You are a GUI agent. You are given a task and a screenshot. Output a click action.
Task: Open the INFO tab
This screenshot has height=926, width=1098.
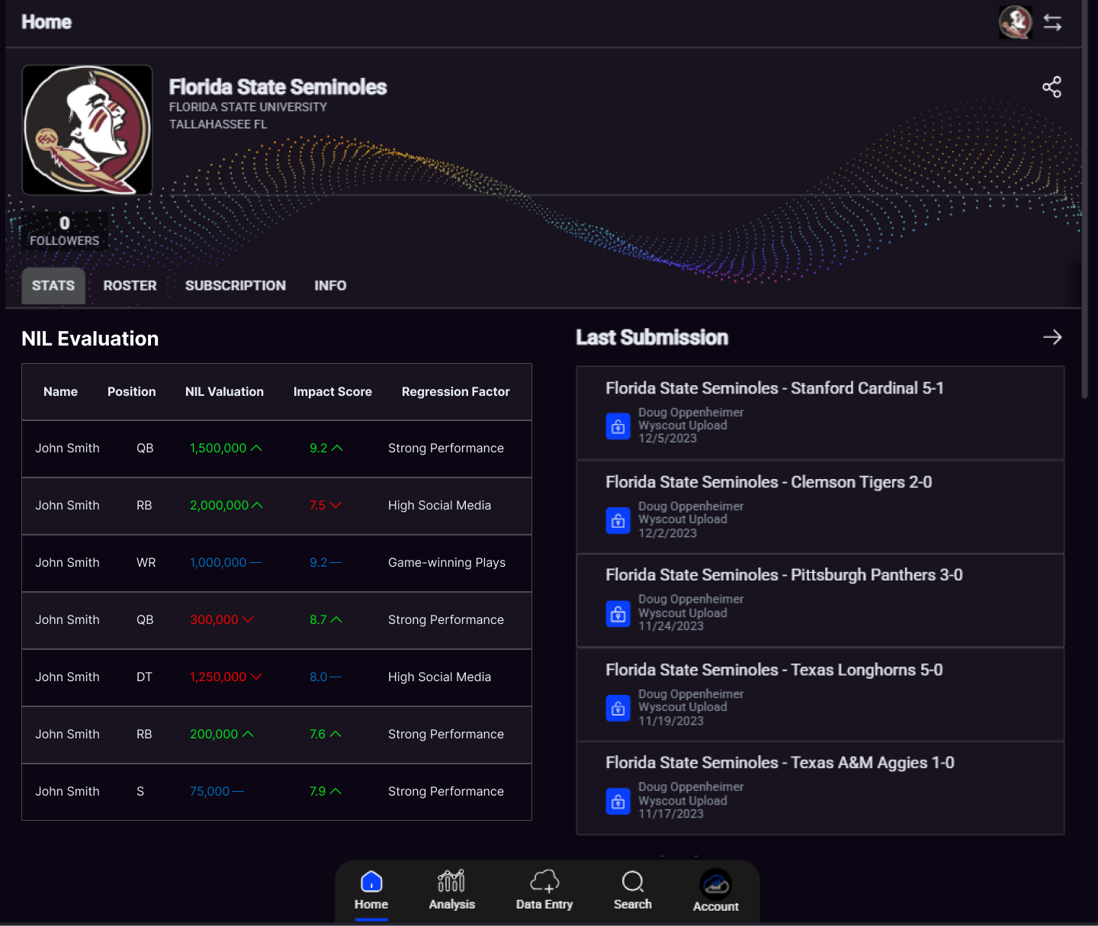(x=330, y=285)
